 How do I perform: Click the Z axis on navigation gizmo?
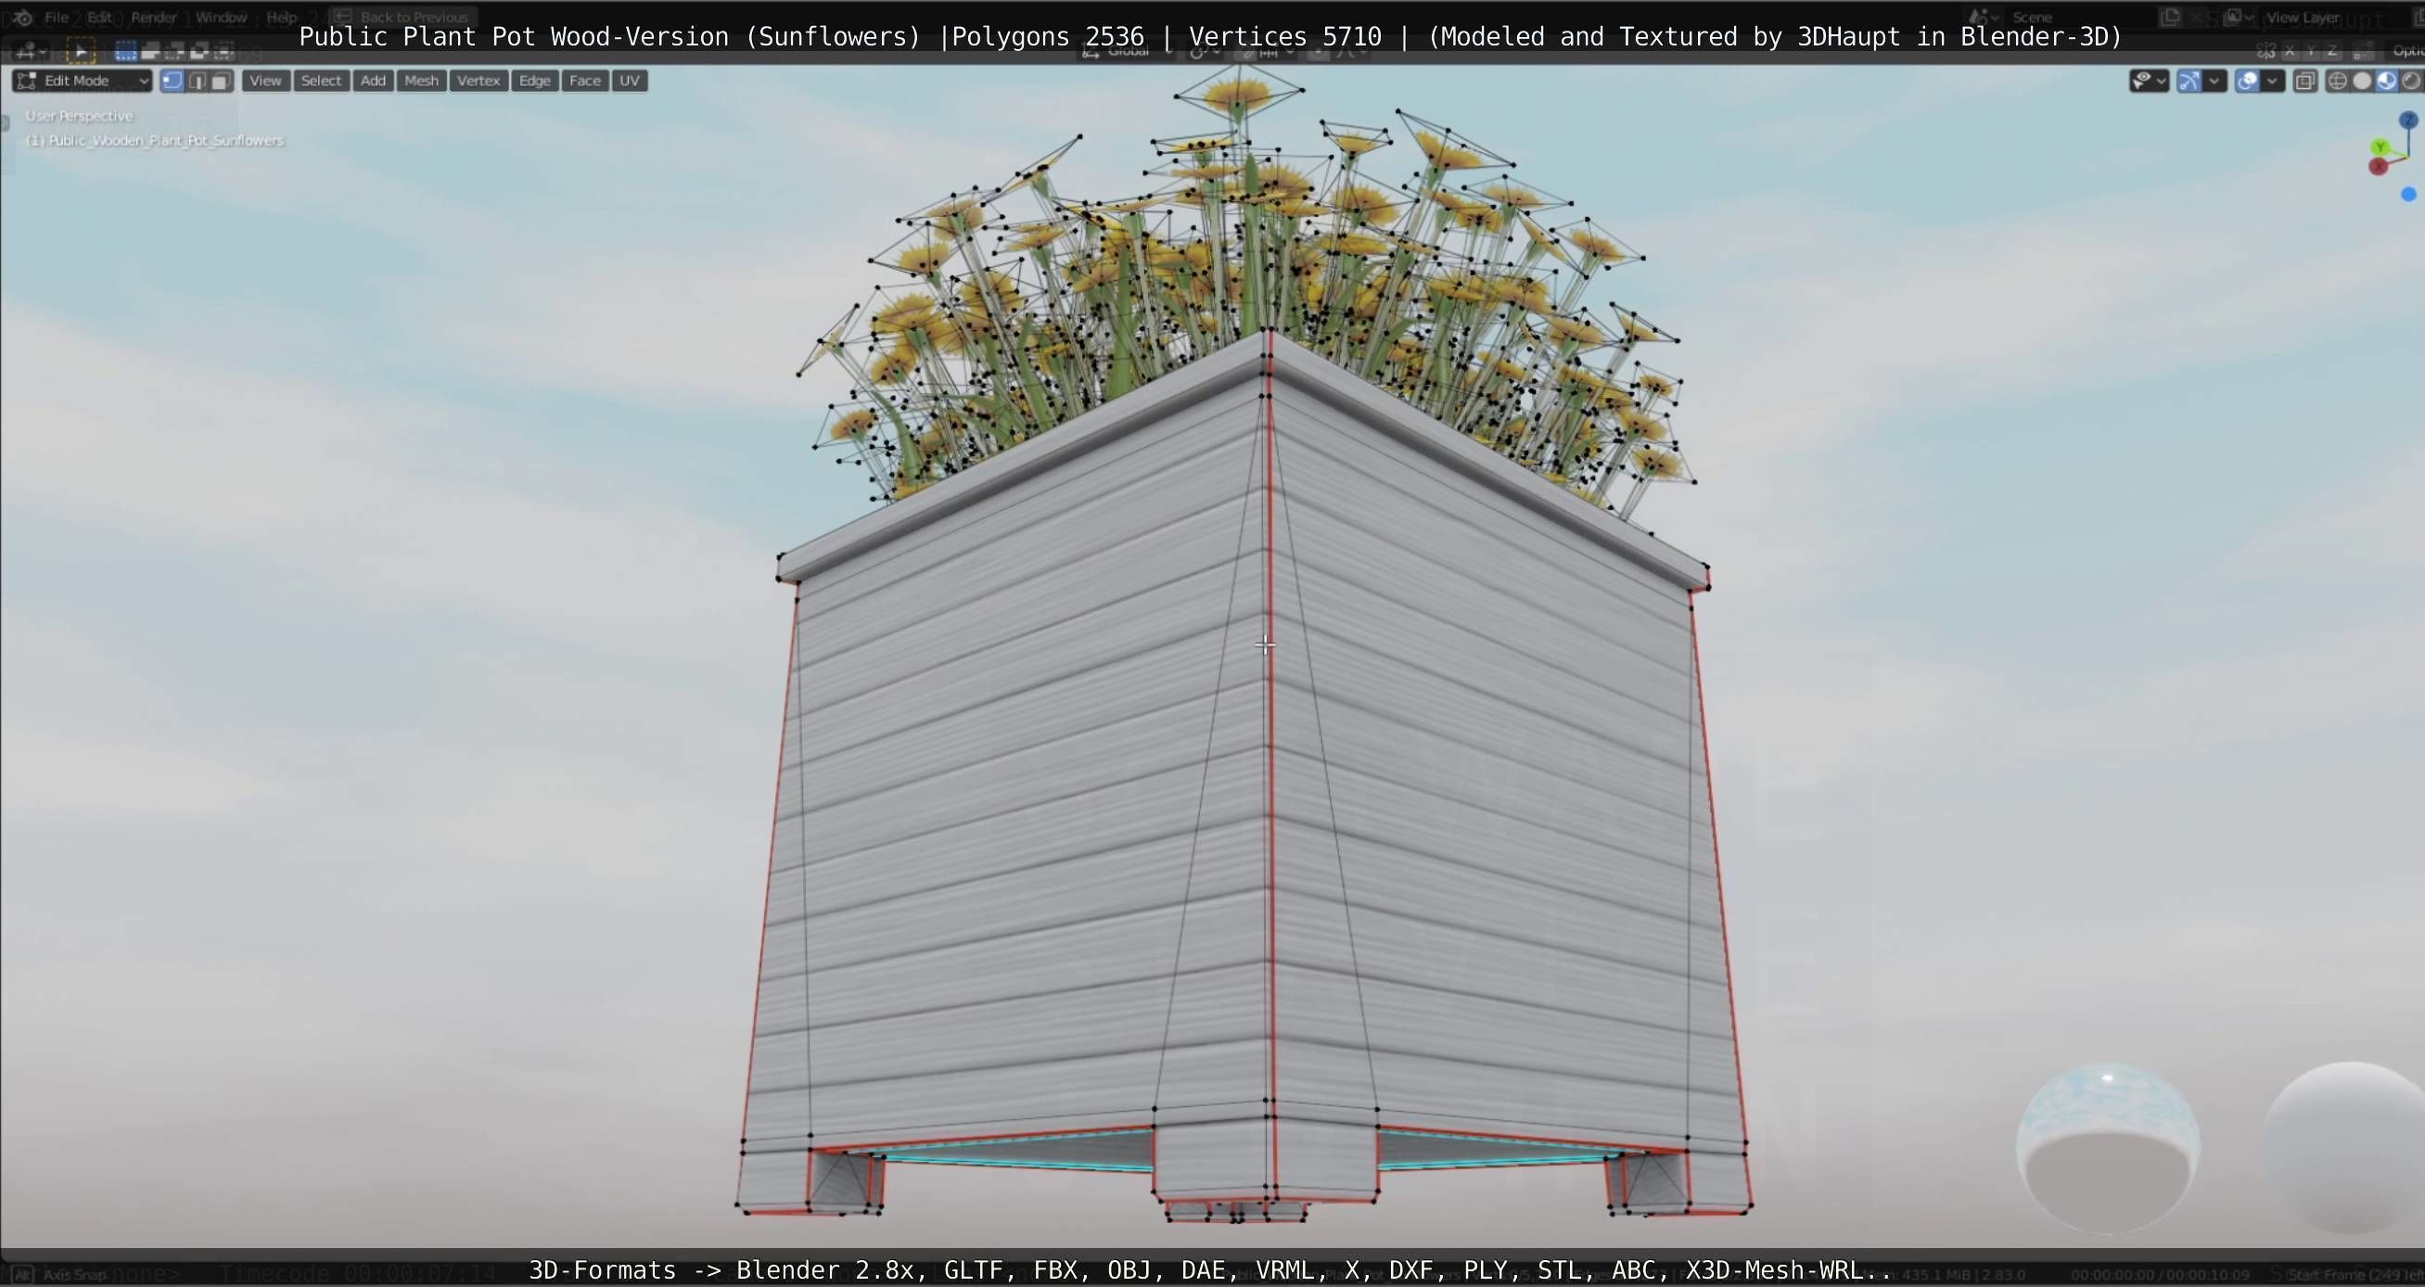[x=2408, y=121]
